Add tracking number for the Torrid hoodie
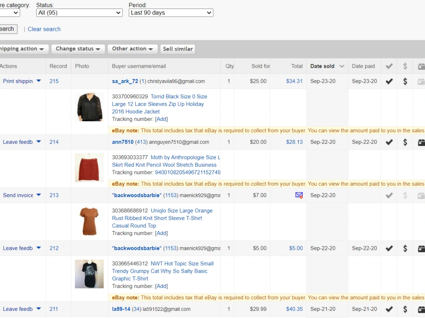 (x=161, y=119)
